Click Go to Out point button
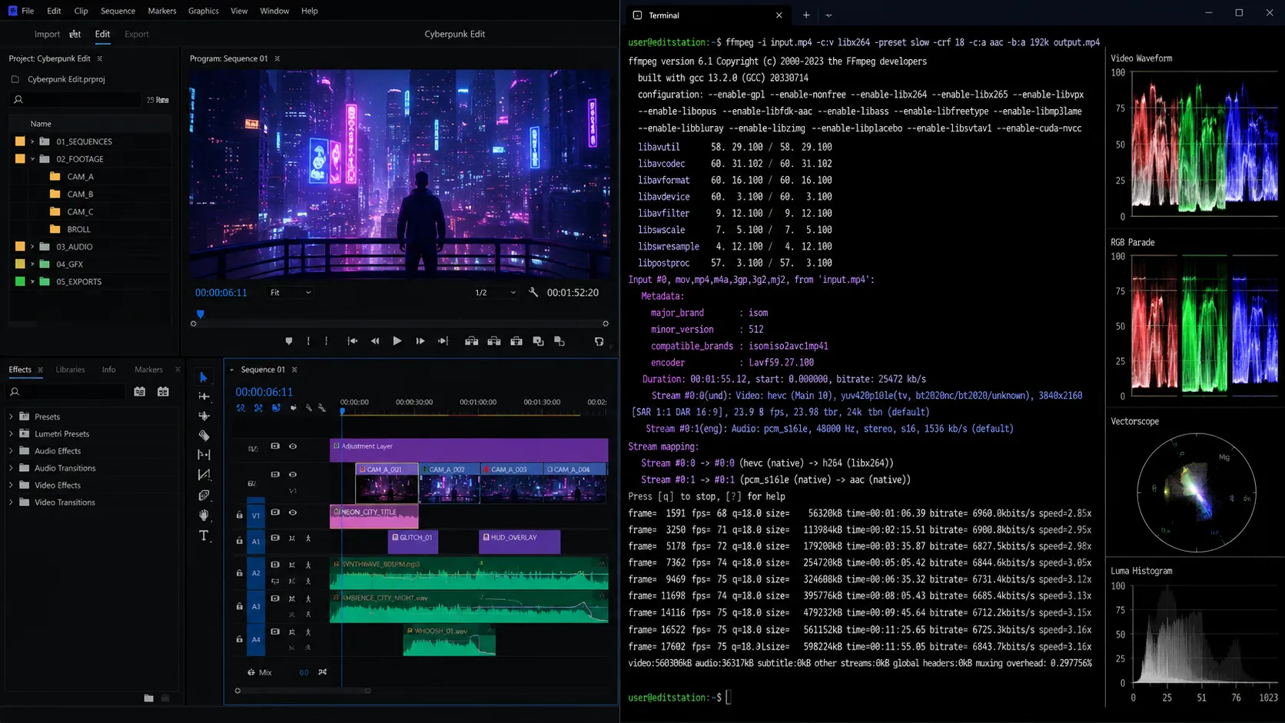The width and height of the screenshot is (1285, 723). [443, 341]
